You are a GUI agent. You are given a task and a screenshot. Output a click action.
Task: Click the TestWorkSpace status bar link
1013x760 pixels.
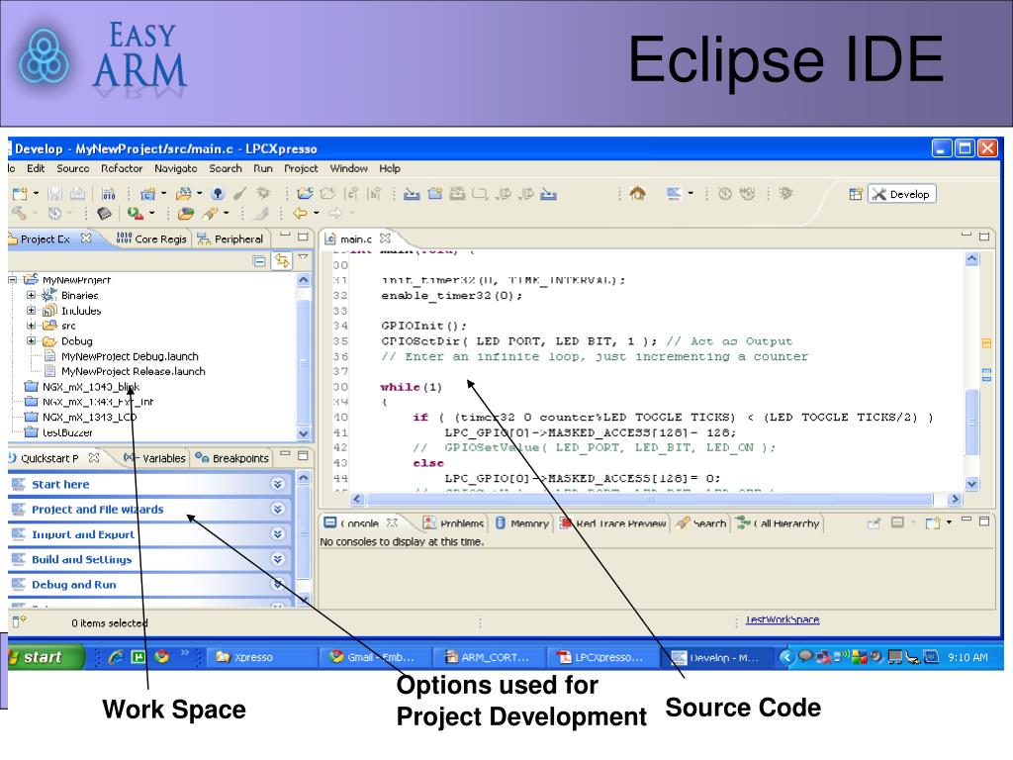[x=783, y=619]
